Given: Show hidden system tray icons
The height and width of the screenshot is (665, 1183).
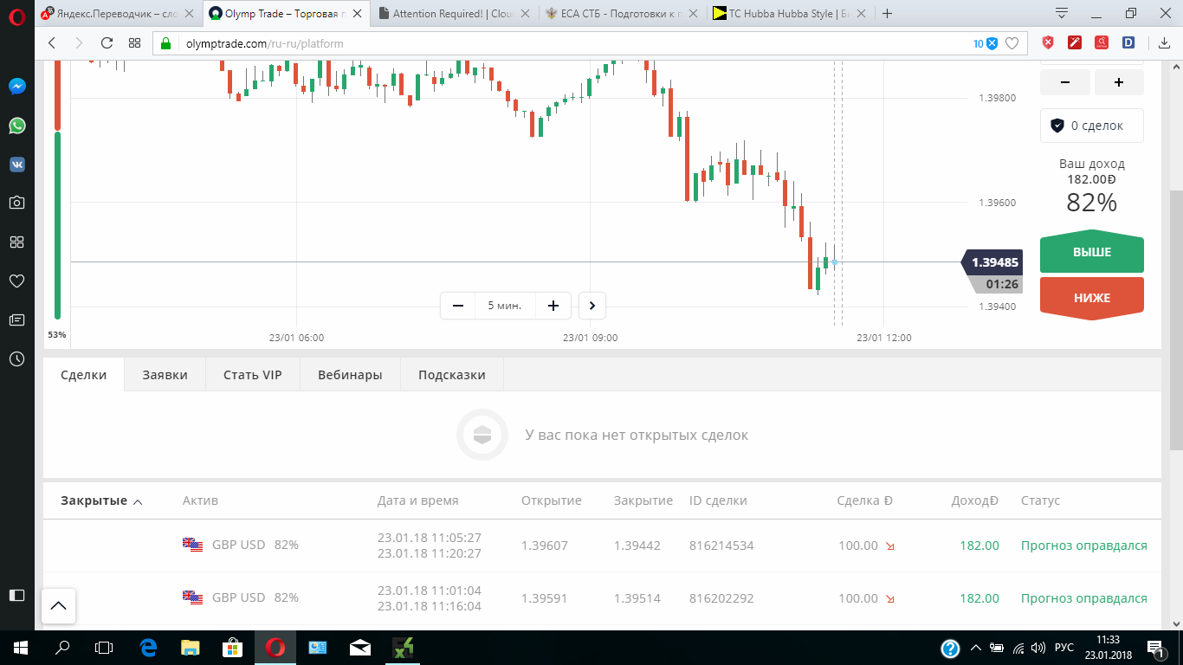Looking at the screenshot, I should pos(976,648).
